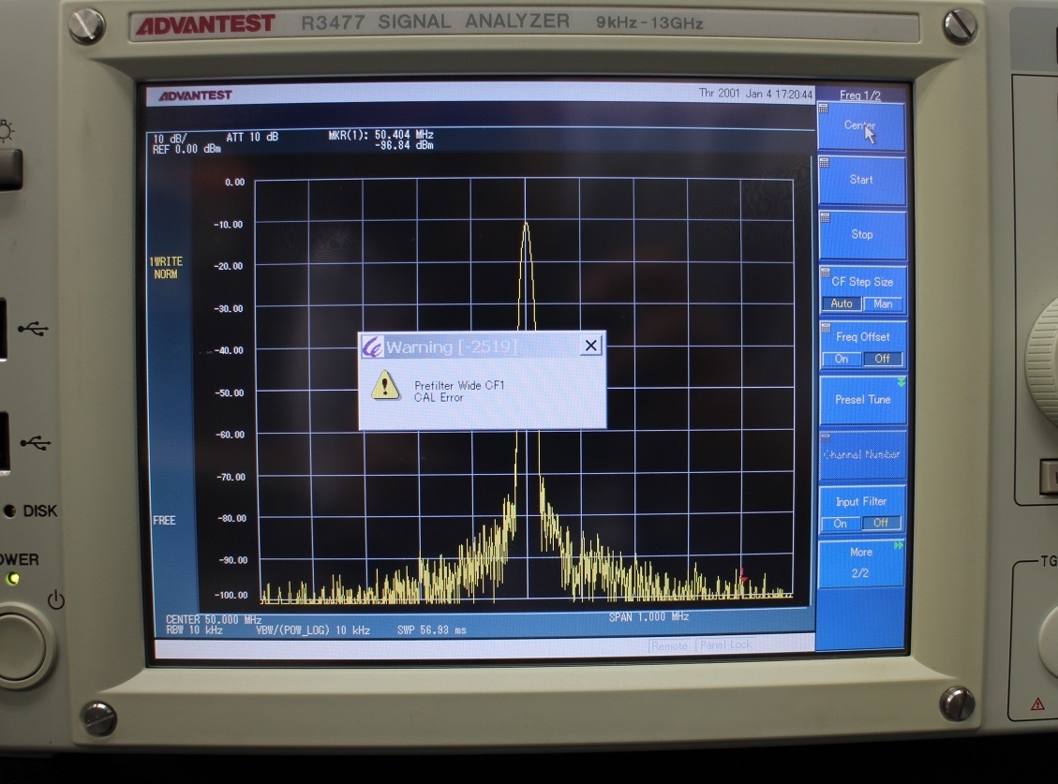The height and width of the screenshot is (784, 1058).
Task: Click the keypad icon on Center softkey
Action: pos(823,108)
